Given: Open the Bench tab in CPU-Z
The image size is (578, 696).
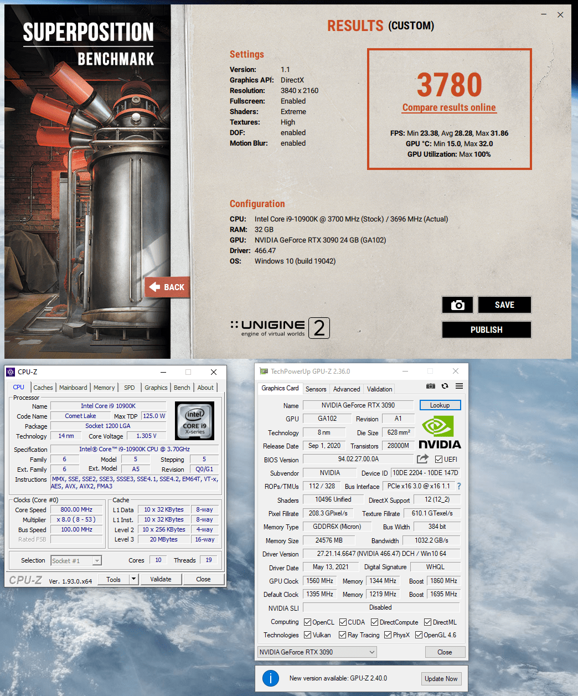Looking at the screenshot, I should click(182, 388).
